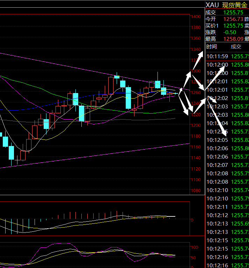
Task: Click the MACD zero axis label
Action: [x=192, y=220]
